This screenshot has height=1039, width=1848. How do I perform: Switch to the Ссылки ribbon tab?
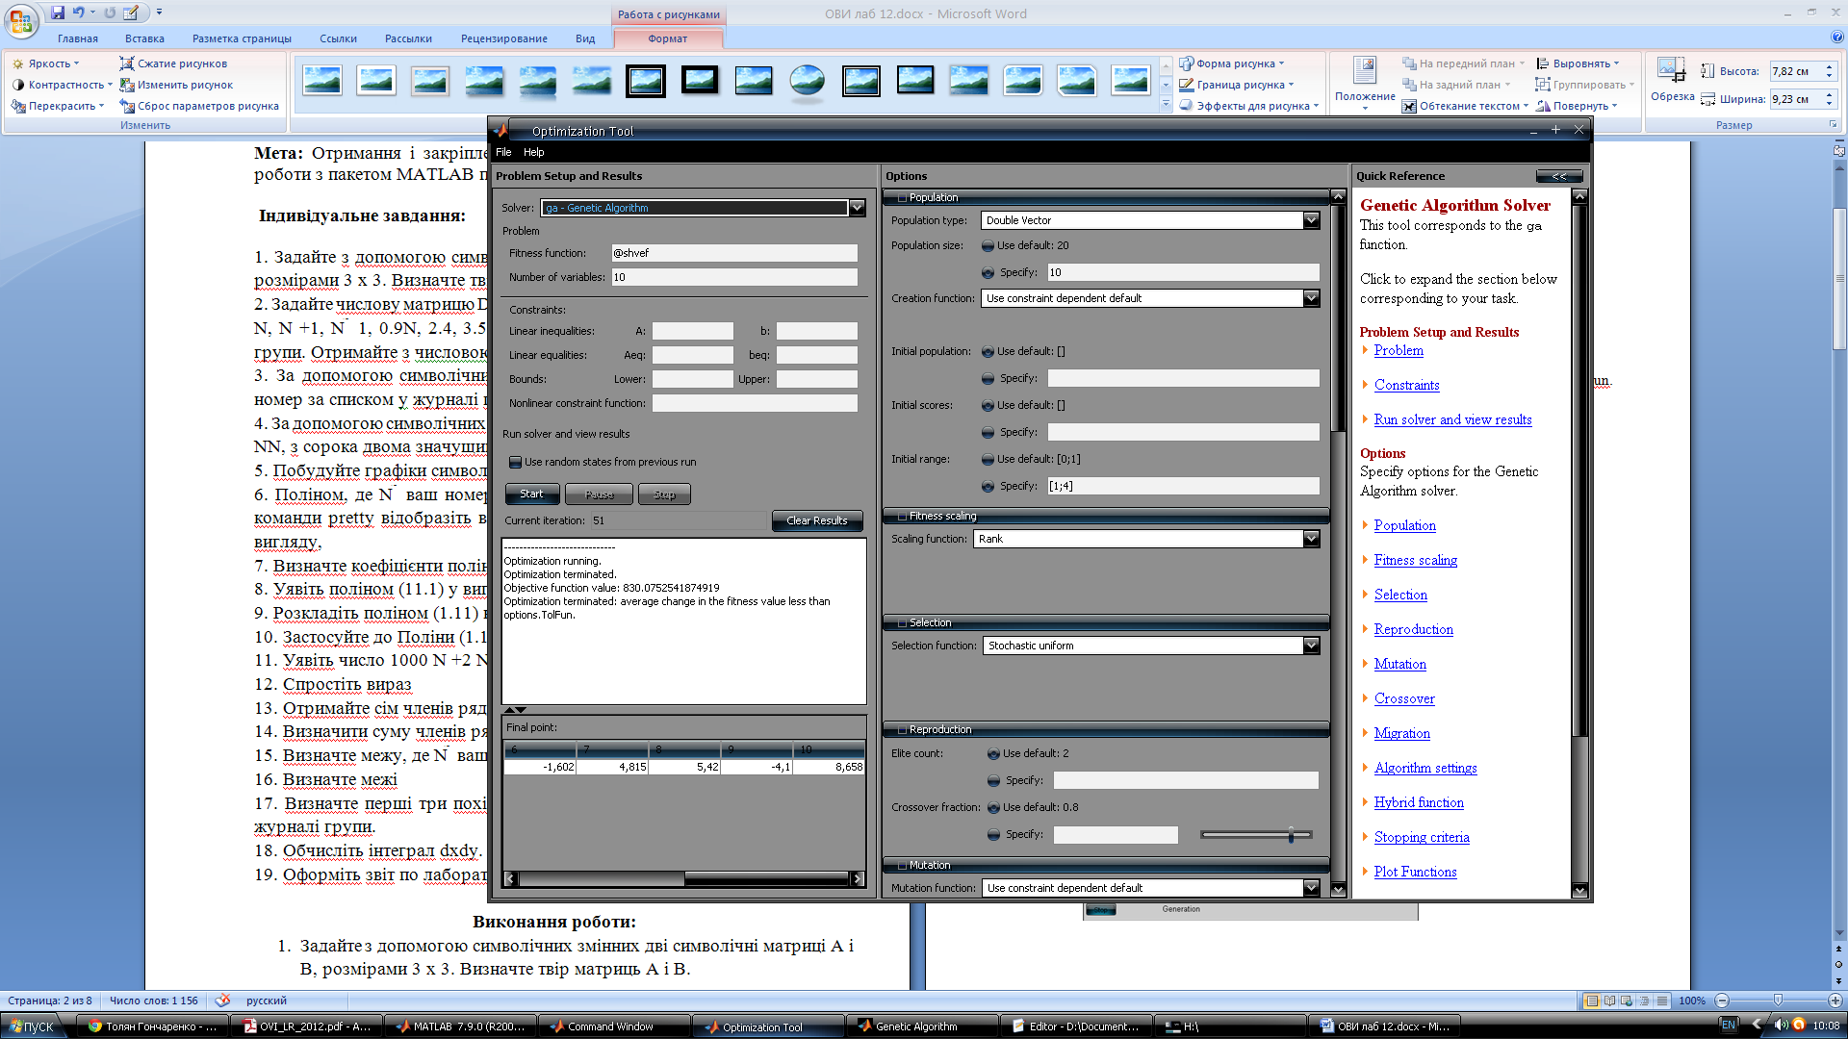pyautogui.click(x=338, y=38)
